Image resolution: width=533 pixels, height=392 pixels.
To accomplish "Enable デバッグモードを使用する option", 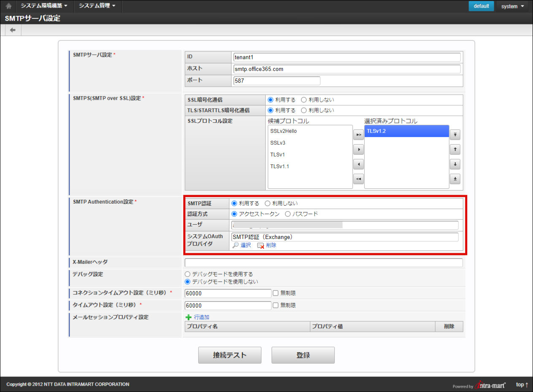I will [188, 274].
